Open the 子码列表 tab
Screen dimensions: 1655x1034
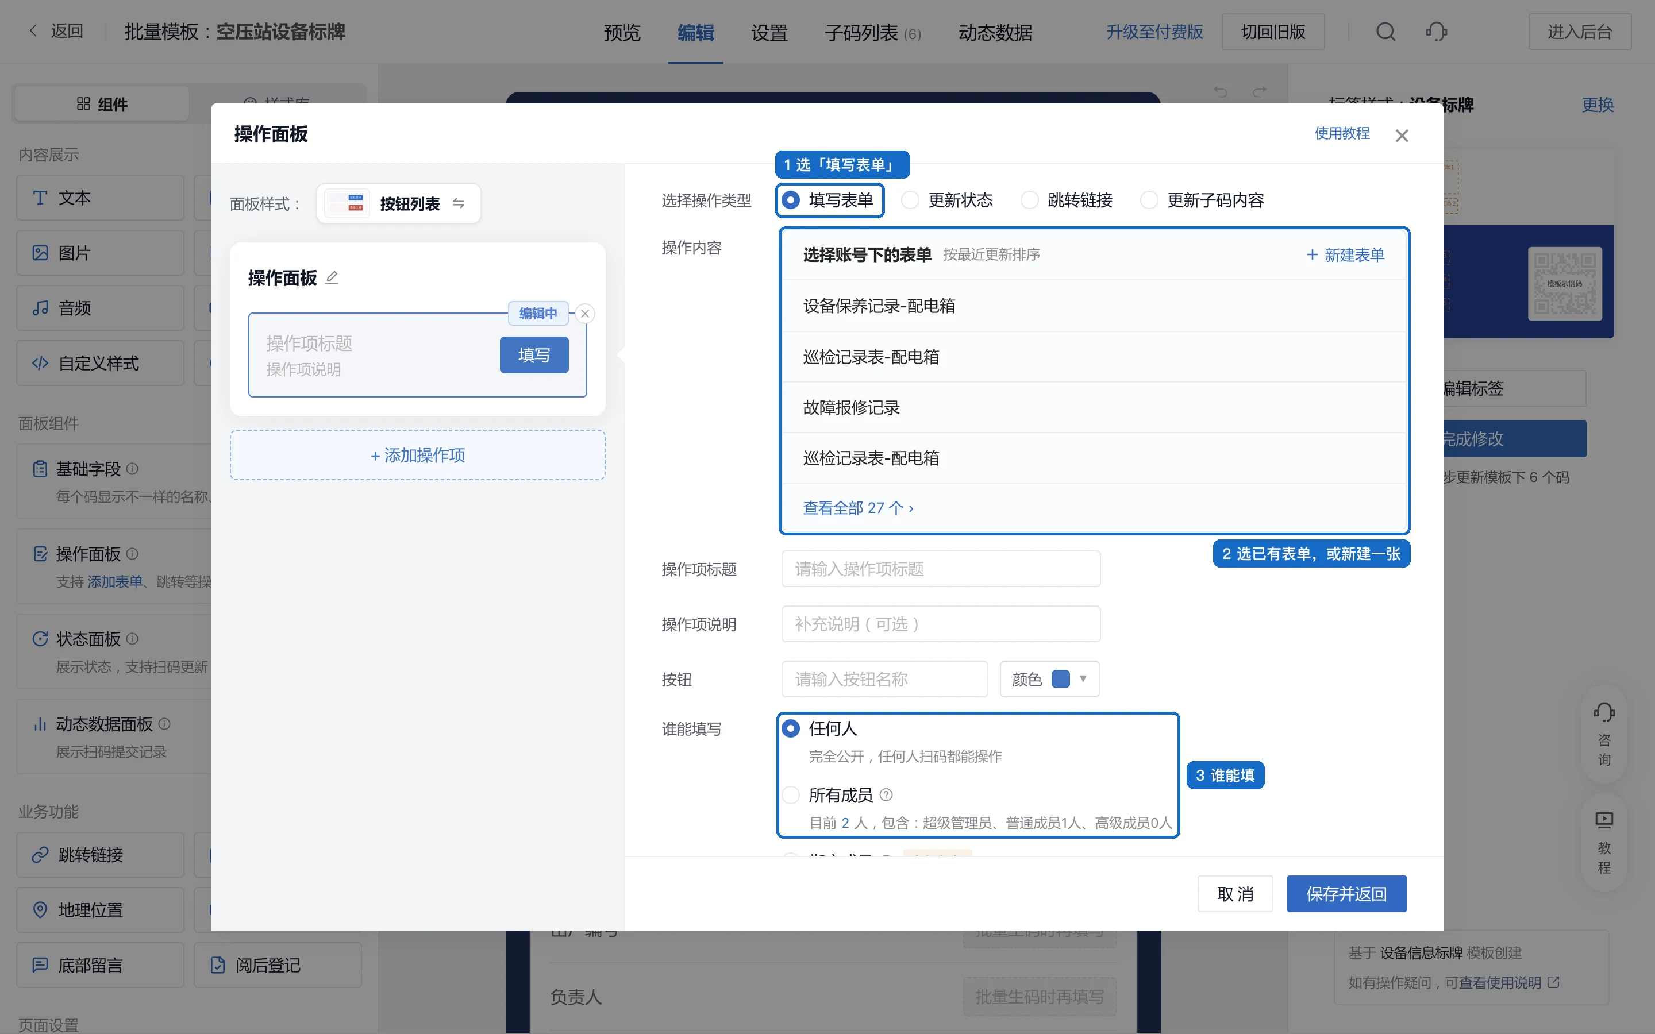click(x=873, y=32)
